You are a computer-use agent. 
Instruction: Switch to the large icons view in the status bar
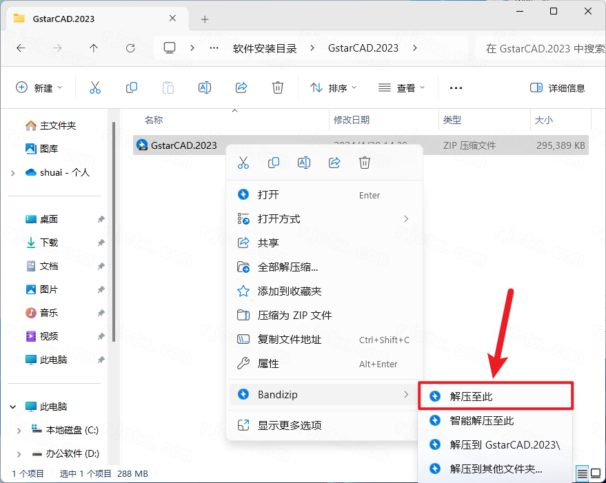click(x=595, y=473)
